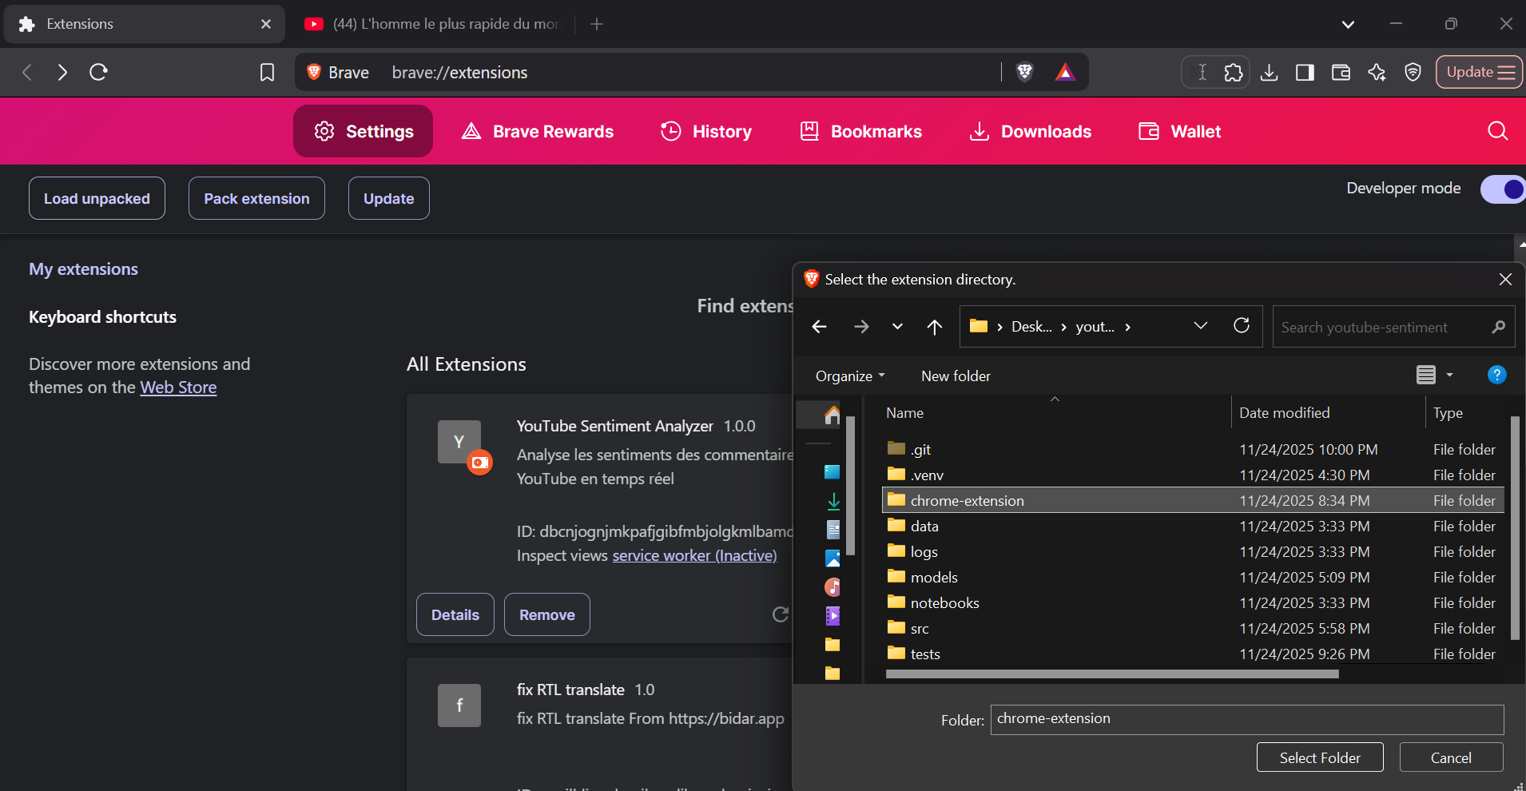The width and height of the screenshot is (1526, 791).
Task: Open the tab search dropdown chevron
Action: [x=1348, y=24]
